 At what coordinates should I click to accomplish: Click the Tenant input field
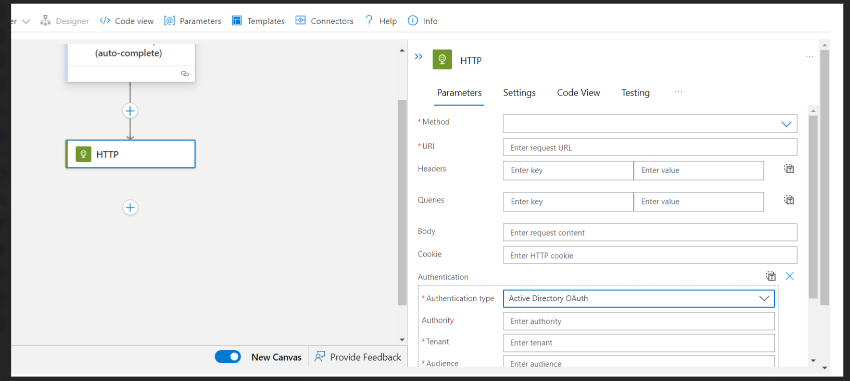639,342
